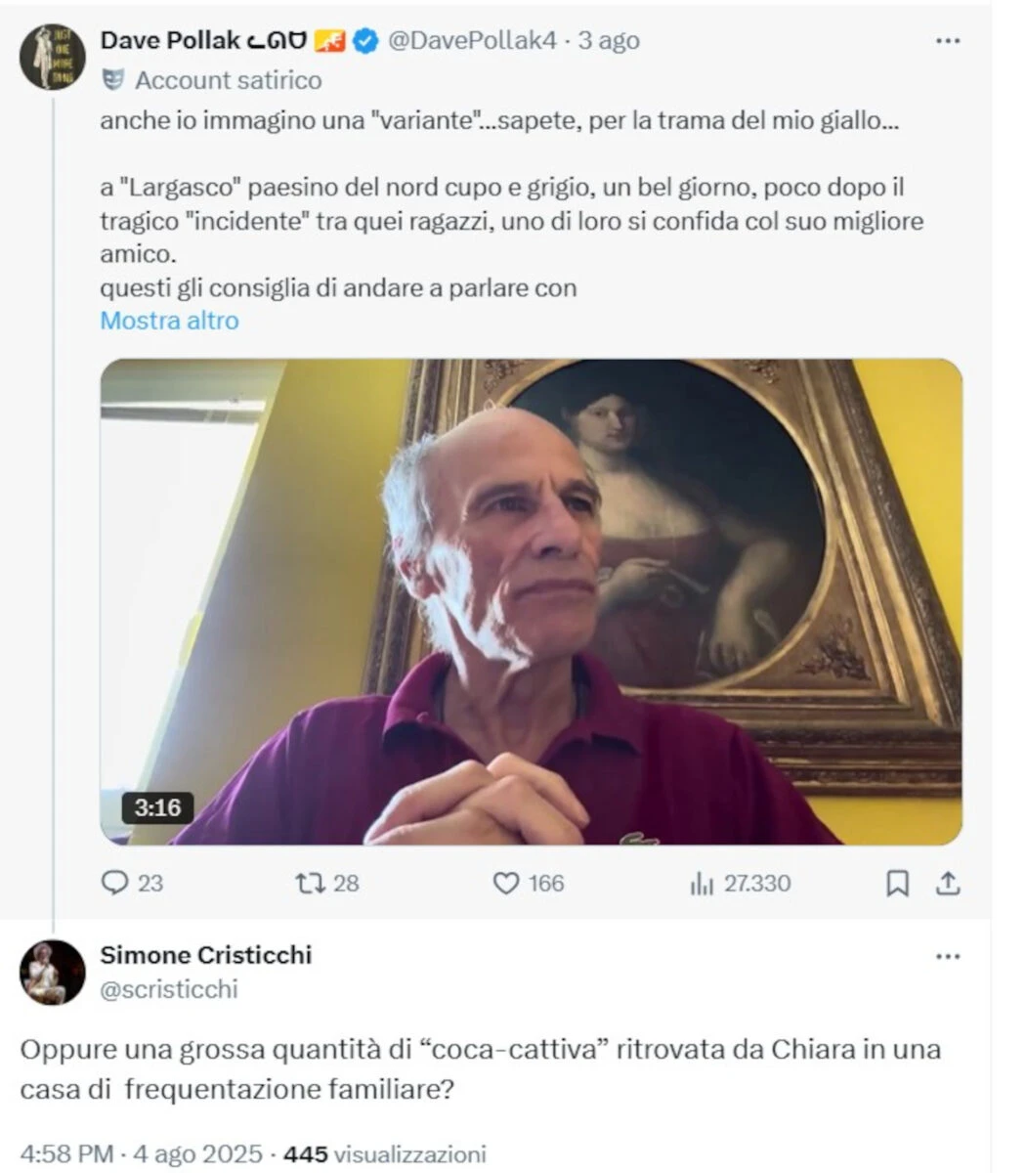Play the 3:16 video thumbnail

coord(531,601)
